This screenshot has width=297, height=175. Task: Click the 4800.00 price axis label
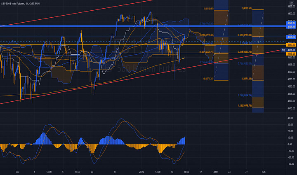coord(291,14)
